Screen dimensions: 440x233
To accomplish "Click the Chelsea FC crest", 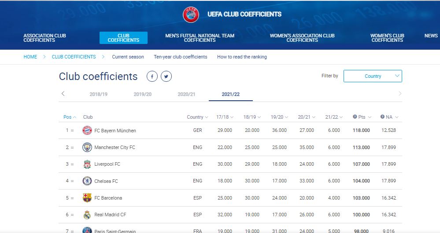I will click(87, 181).
